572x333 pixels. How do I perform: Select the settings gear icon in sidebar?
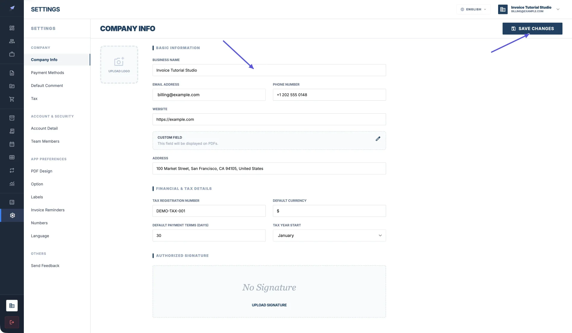coord(12,215)
